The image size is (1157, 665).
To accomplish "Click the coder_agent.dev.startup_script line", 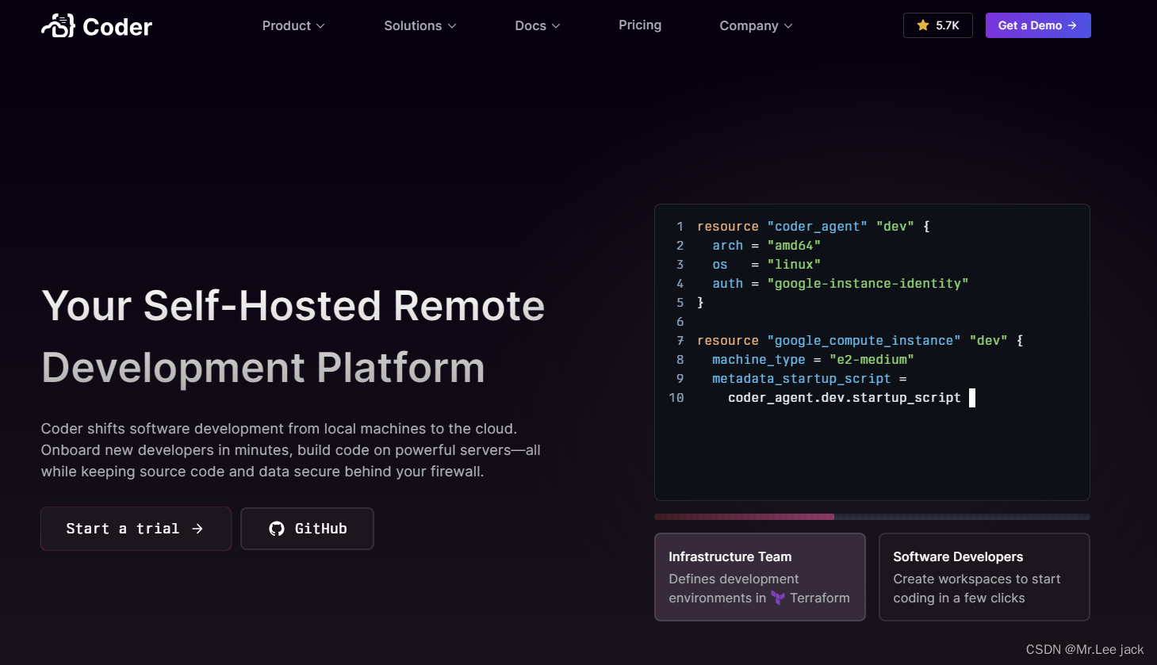I will coord(844,398).
